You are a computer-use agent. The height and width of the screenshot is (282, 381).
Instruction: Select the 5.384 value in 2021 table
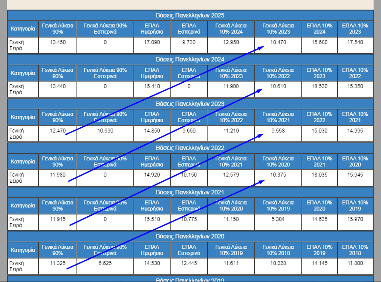click(x=278, y=219)
